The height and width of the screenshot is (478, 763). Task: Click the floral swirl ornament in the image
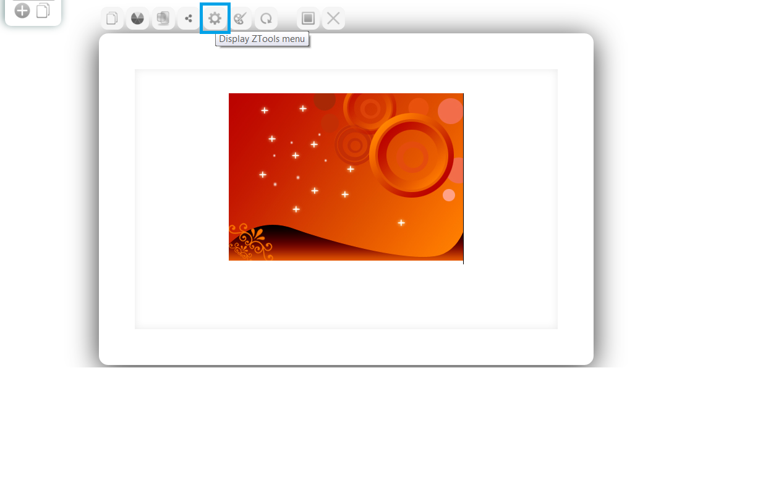(x=249, y=242)
